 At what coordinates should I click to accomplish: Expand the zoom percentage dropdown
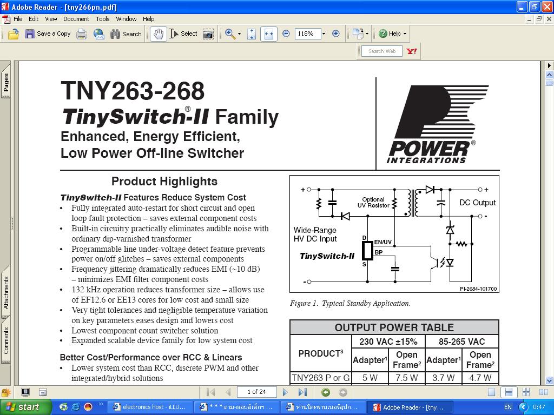coord(324,34)
